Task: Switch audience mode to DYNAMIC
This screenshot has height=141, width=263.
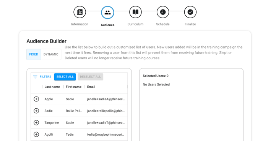Action: [51, 54]
